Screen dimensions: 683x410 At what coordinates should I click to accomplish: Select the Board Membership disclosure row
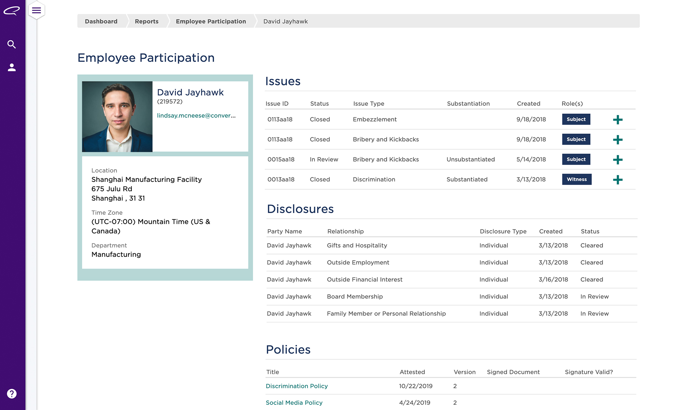pos(355,296)
